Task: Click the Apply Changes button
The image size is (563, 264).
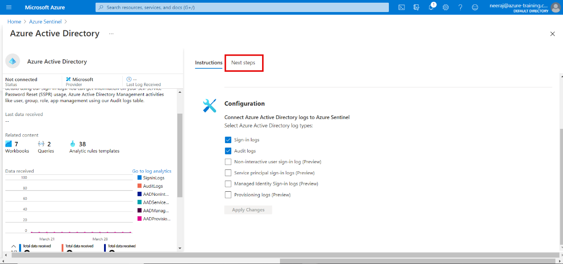Action: point(248,210)
